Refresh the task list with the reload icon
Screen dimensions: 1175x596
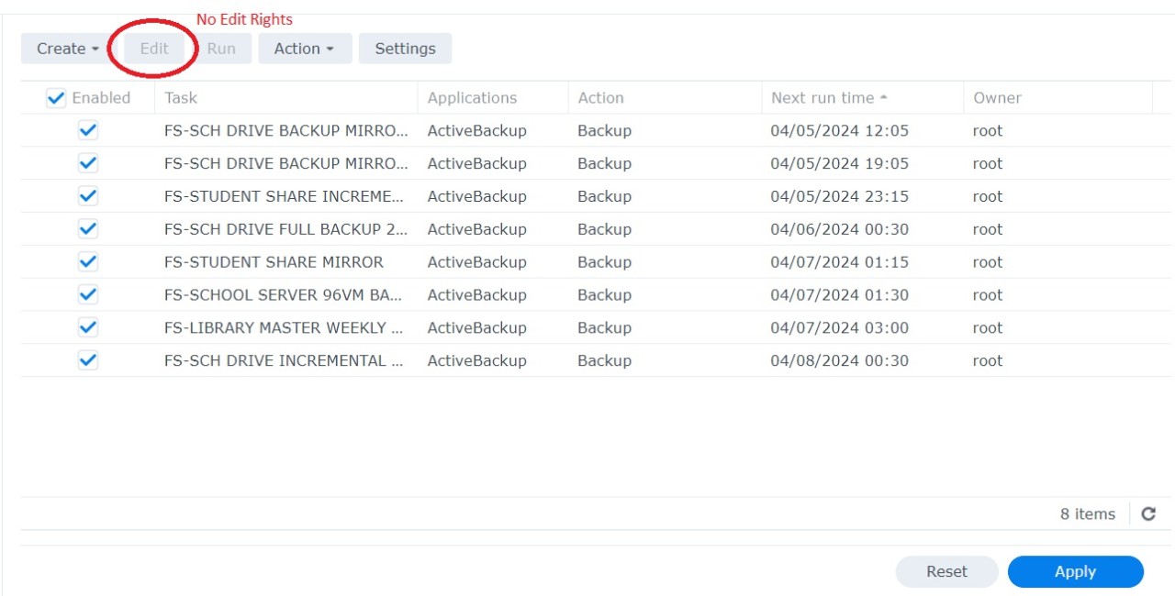point(1147,514)
